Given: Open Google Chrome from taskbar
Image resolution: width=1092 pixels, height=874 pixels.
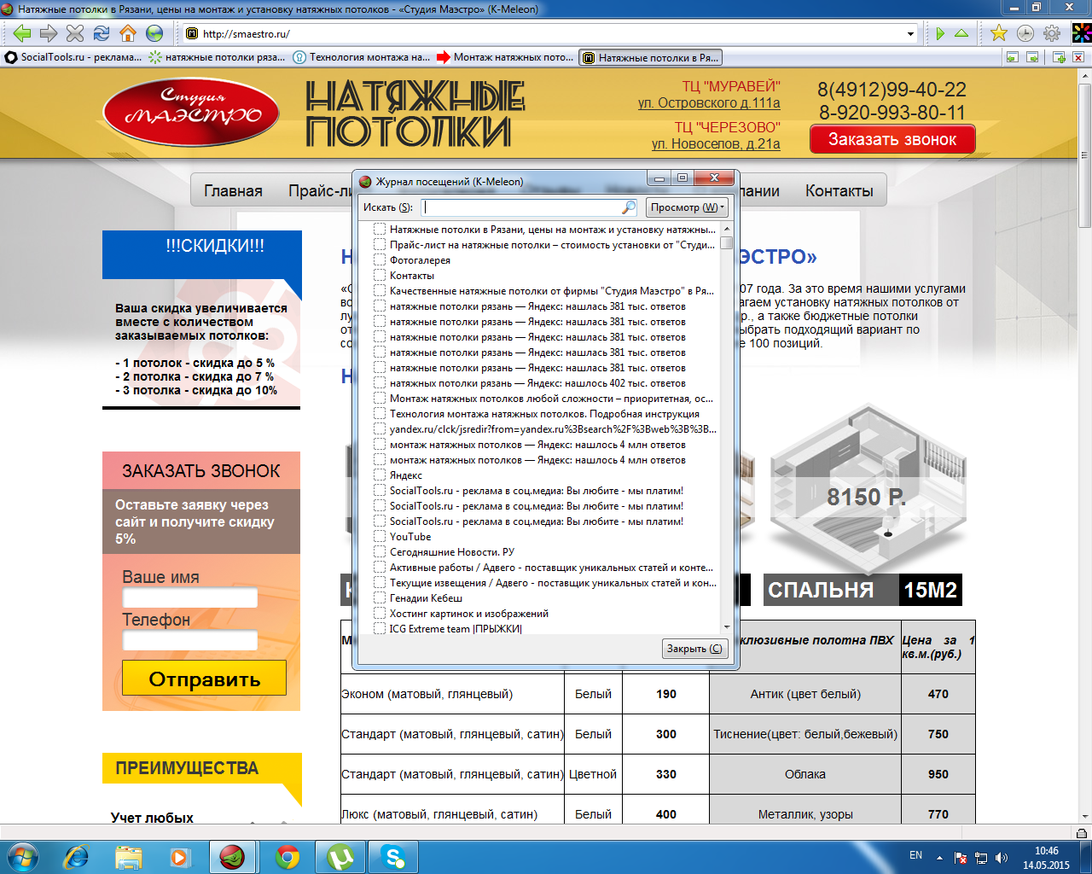Looking at the screenshot, I should coord(288,857).
